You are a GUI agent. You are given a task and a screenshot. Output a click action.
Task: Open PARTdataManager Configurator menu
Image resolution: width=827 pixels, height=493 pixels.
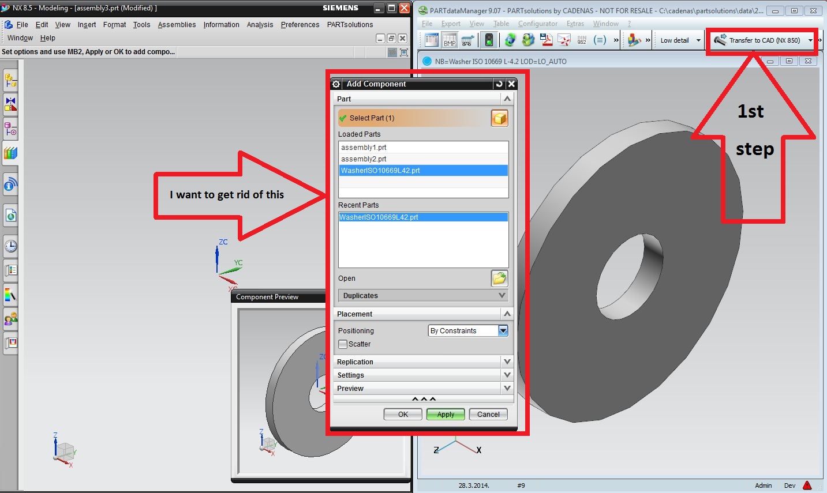coord(538,24)
